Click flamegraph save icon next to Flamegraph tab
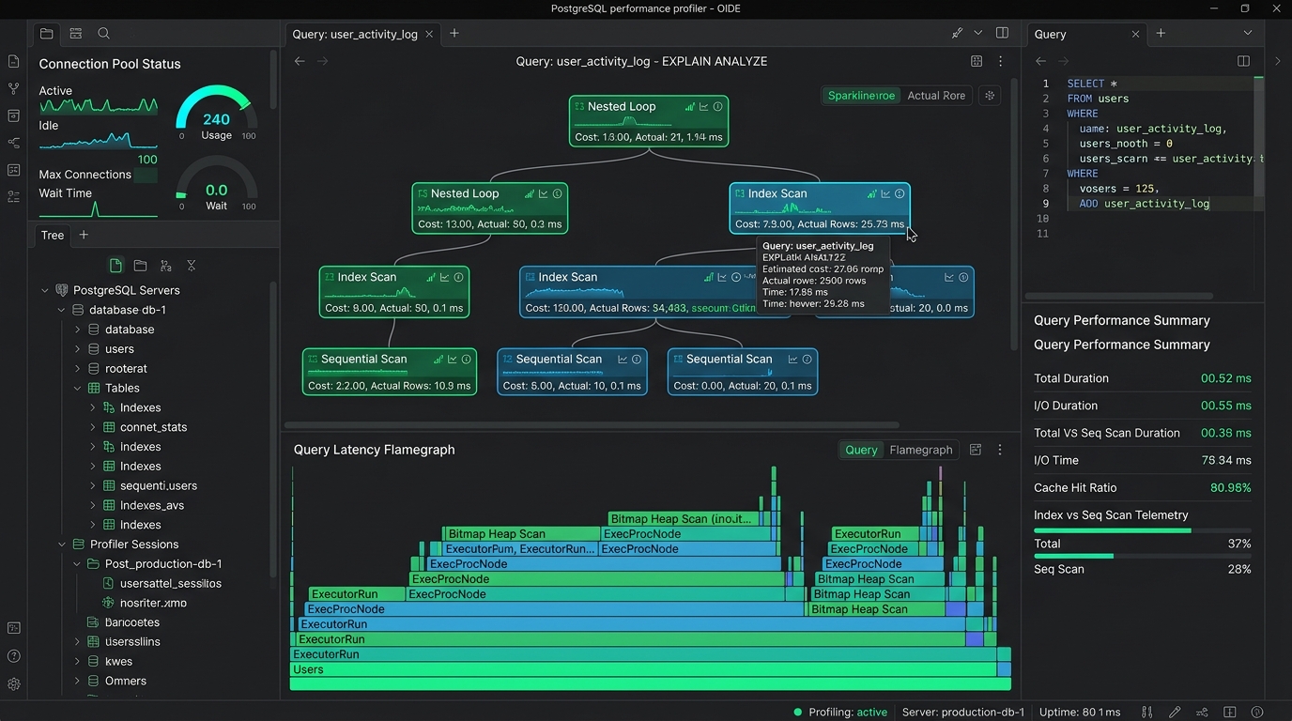 976,450
